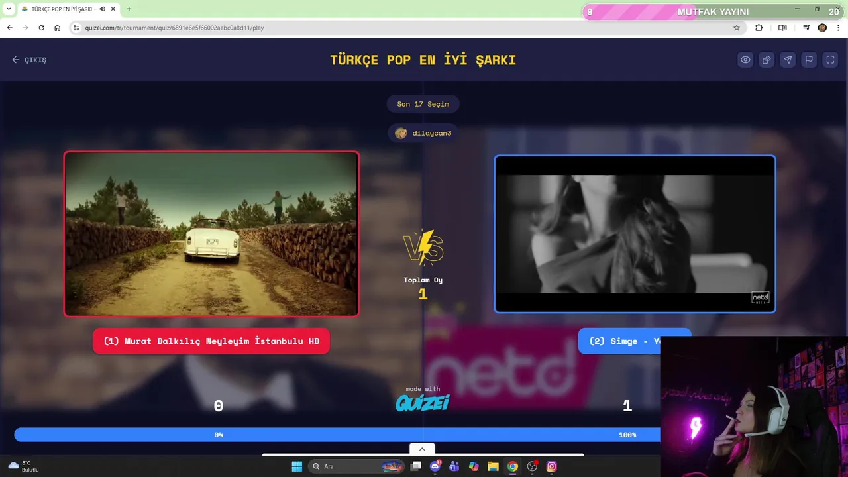Open the weather widget showing 8°C
This screenshot has height=477, width=848.
tap(23, 466)
